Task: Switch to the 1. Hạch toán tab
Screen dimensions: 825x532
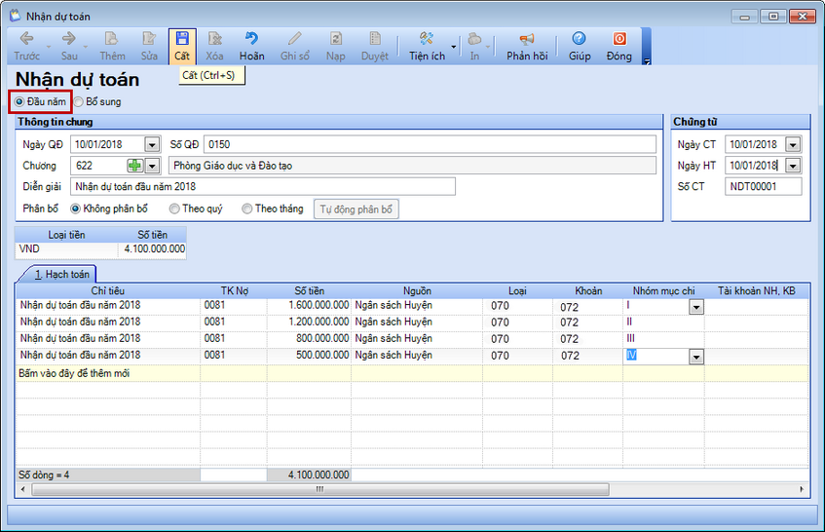Action: [x=61, y=274]
